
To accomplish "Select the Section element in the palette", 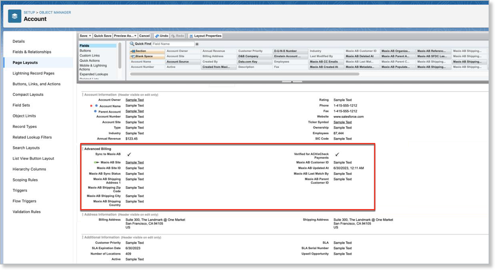I will (146, 51).
